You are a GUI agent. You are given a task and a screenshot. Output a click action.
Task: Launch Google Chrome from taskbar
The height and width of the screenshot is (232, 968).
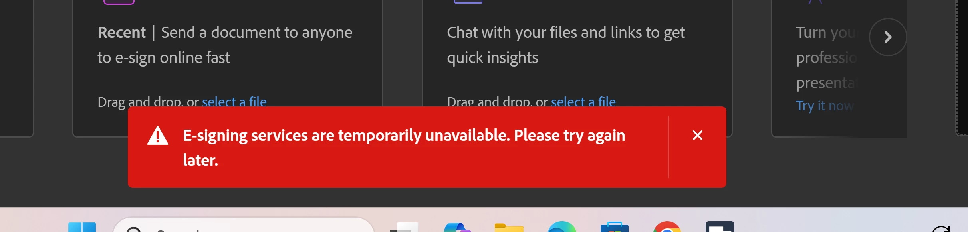[x=667, y=227]
